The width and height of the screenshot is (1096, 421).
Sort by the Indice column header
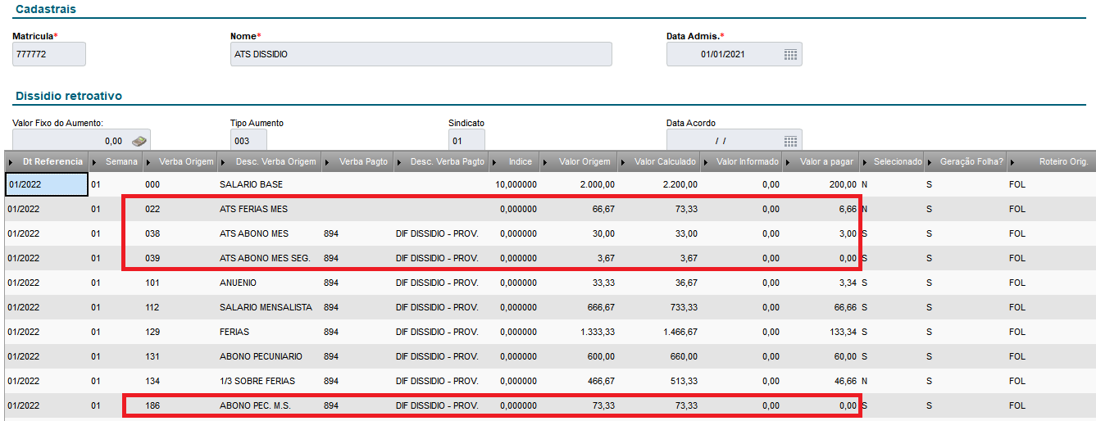click(x=514, y=161)
